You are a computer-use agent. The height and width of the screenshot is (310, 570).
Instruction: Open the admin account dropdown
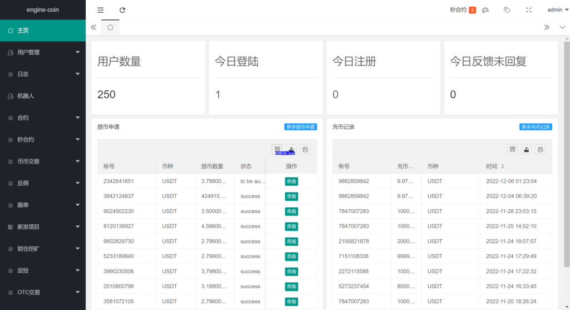pyautogui.click(x=558, y=10)
